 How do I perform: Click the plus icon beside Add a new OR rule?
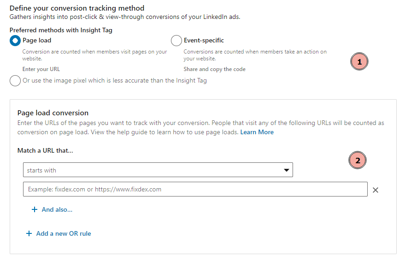click(x=29, y=233)
